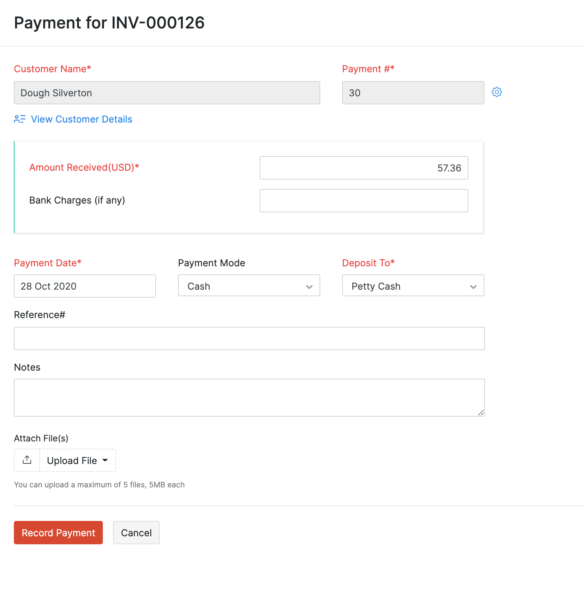Open View Customer Details
Screen dimensions: 585x599
(81, 119)
